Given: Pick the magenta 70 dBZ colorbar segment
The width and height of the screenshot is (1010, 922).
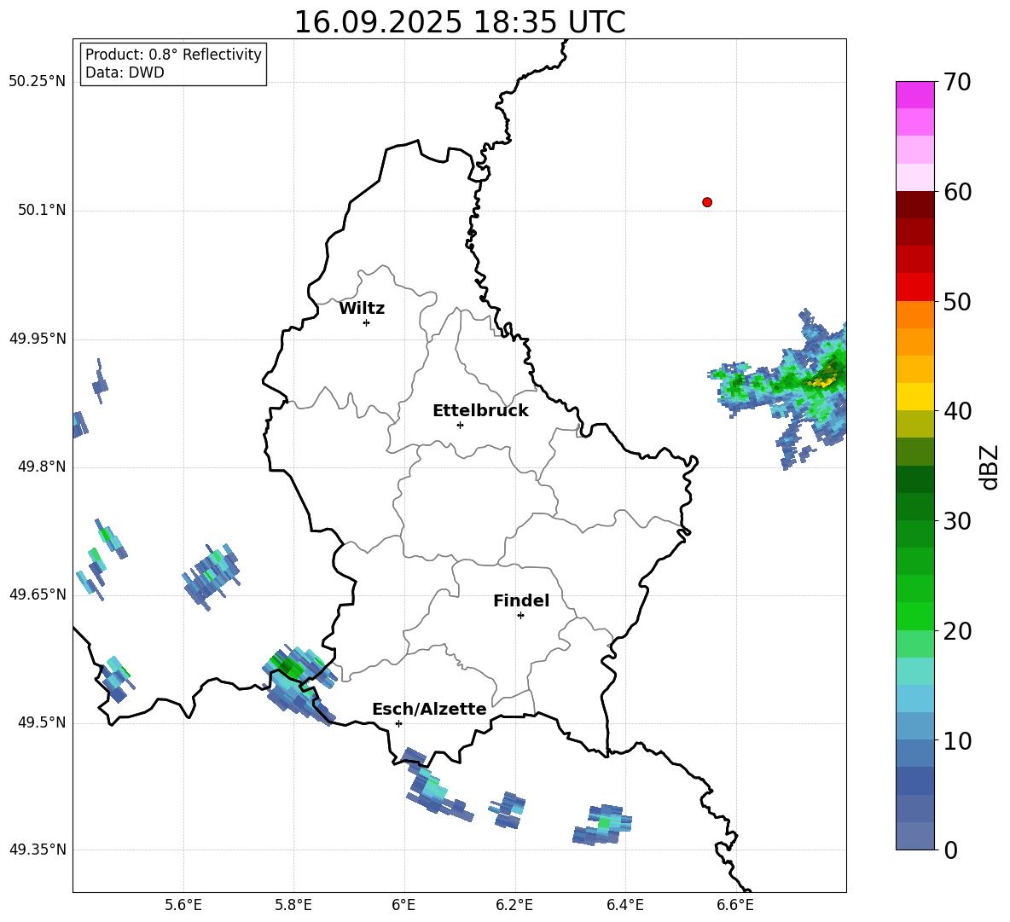Looking at the screenshot, I should pyautogui.click(x=915, y=95).
